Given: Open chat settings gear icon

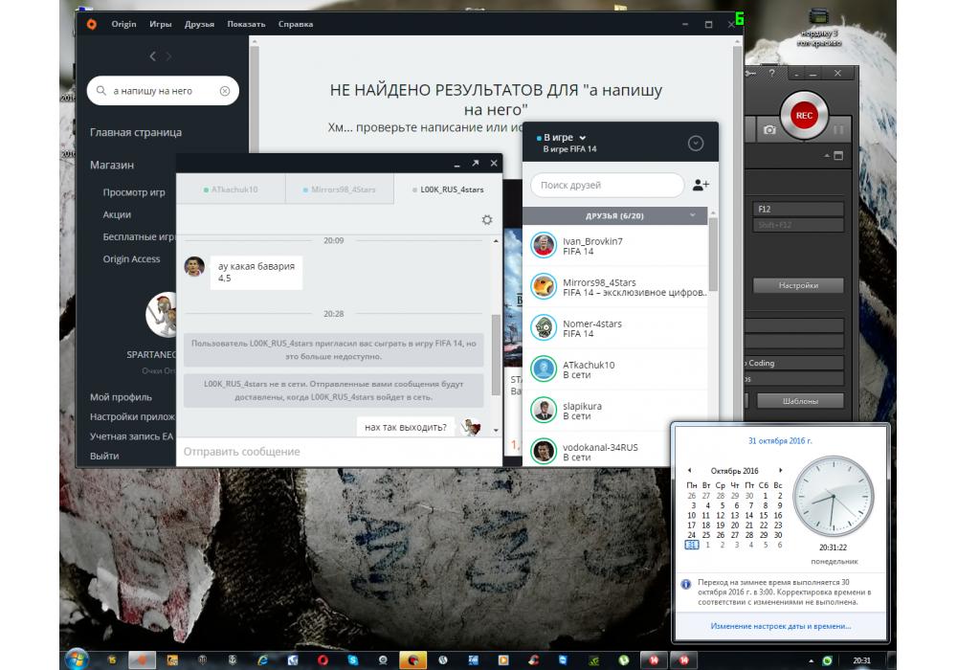Looking at the screenshot, I should tap(487, 220).
